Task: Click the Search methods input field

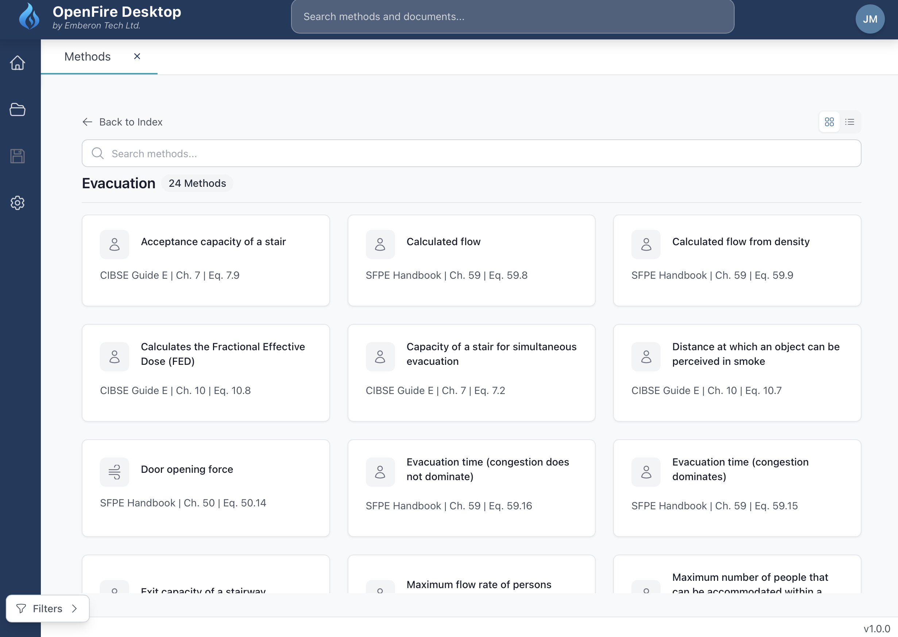Action: coord(471,153)
